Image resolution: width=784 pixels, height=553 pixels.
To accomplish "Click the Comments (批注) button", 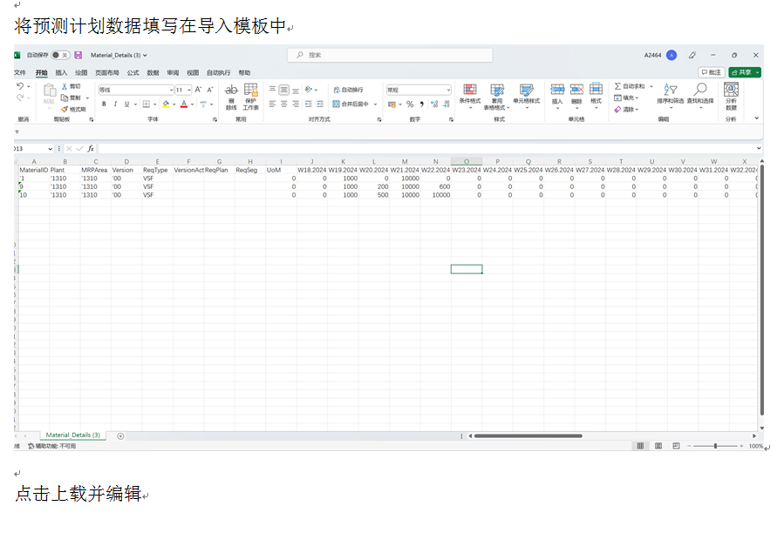I will (x=711, y=72).
